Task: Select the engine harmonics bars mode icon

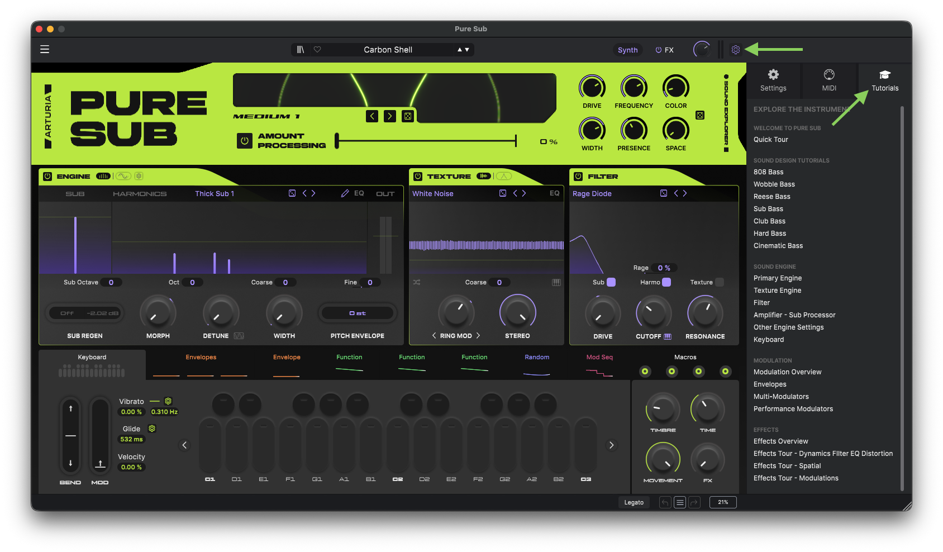Action: pyautogui.click(x=103, y=176)
